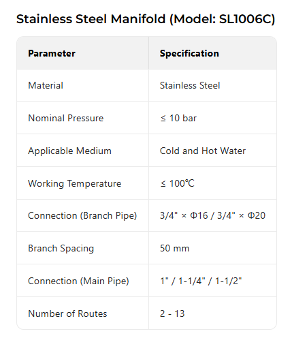The height and width of the screenshot is (338, 292).
Task: Select the Parameter column header
Action: [x=52, y=53]
